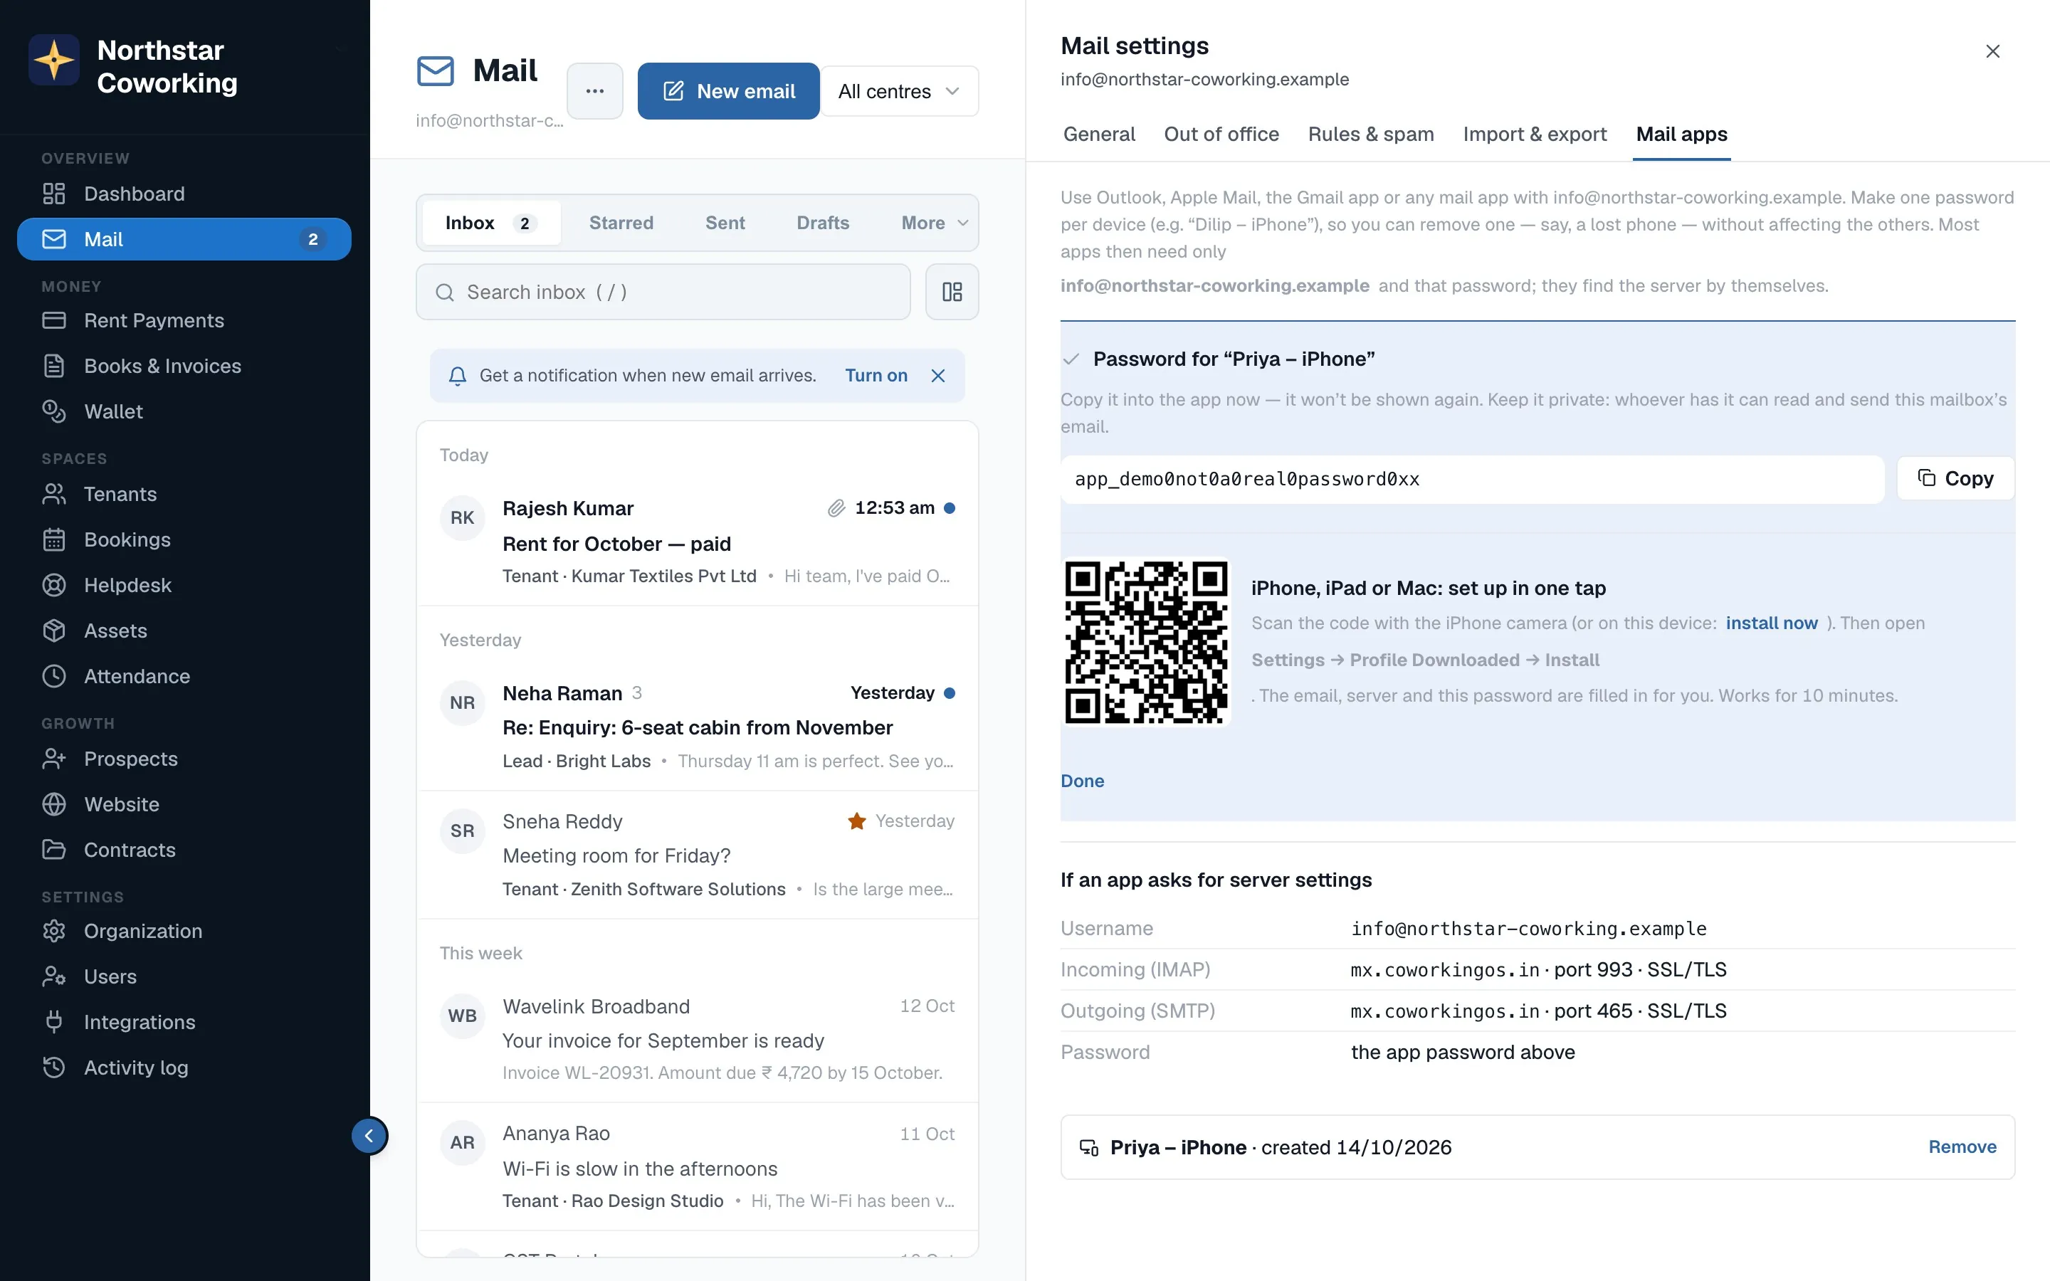Close the Mail settings panel
Screen dimensions: 2050x1281
tap(1992, 52)
